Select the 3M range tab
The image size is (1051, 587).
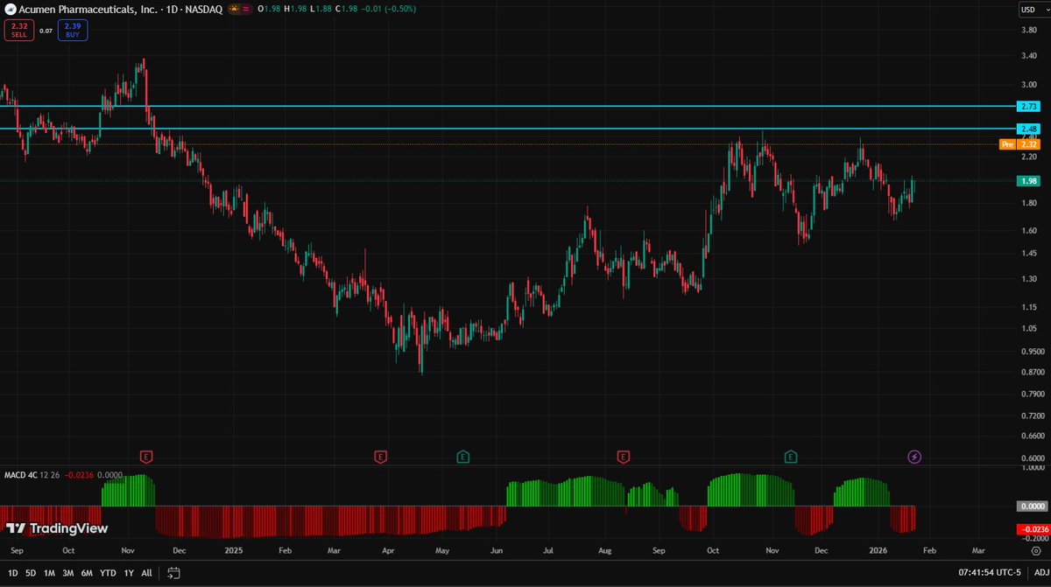pyautogui.click(x=67, y=573)
